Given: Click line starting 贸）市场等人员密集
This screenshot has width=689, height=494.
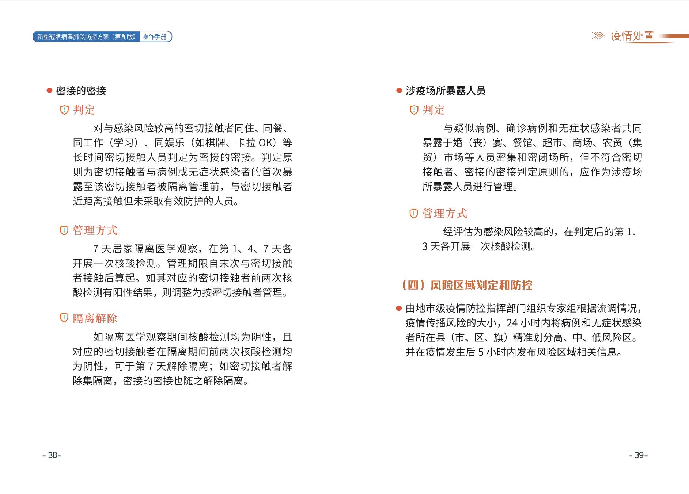Looking at the screenshot, I should (x=532, y=157).
